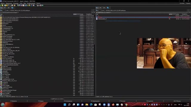
Task: Click F7 Каталог button
Action: [123, 101]
